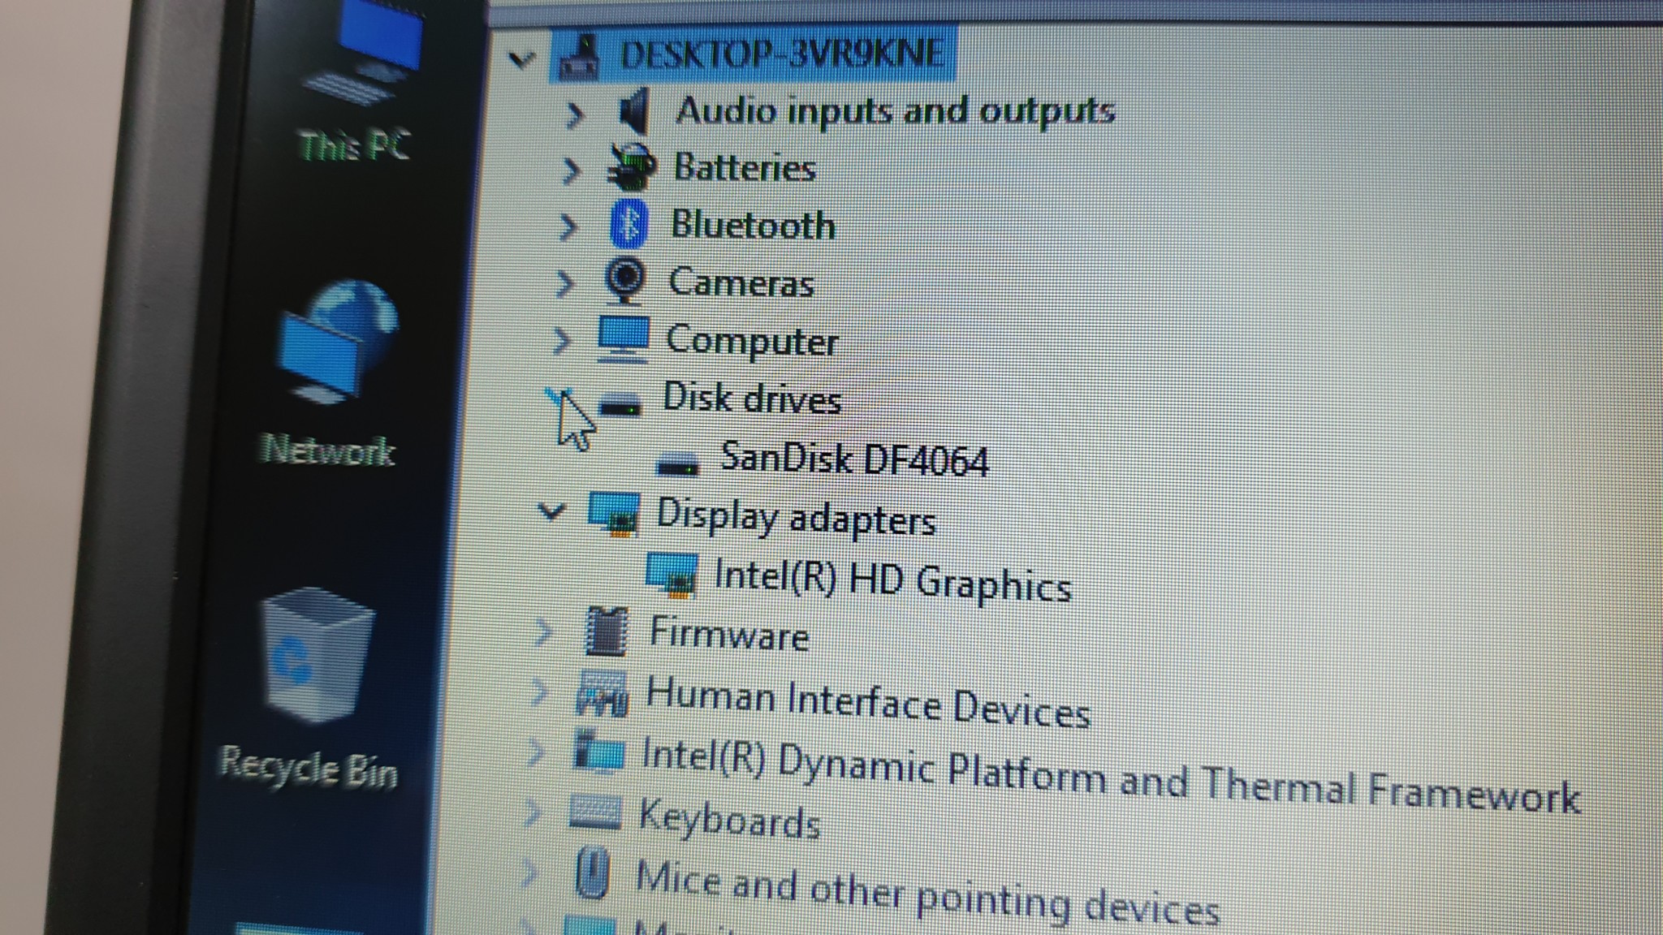Collapse the DESKTOP-3VR9KNE root node

521,58
